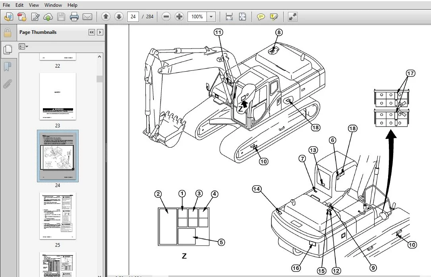Open the Help menu
Viewport: 431px width, 277px height.
(72, 5)
